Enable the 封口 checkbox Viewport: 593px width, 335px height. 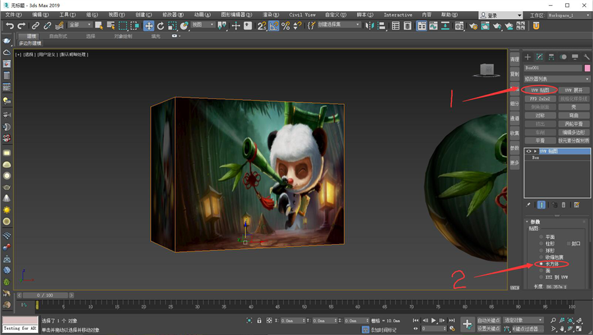coord(569,244)
